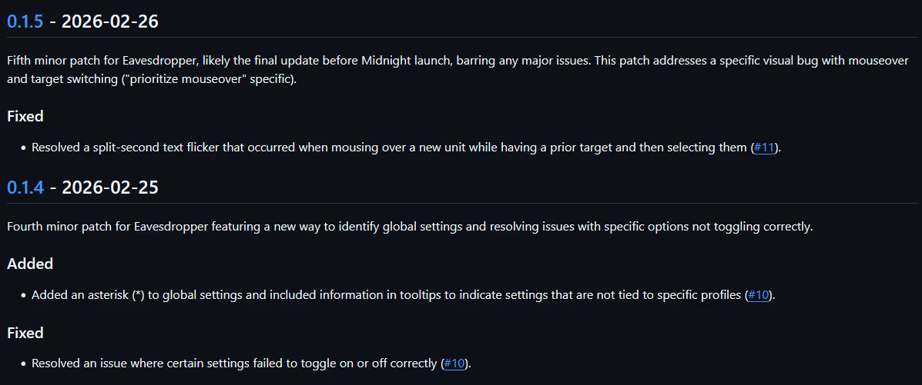Open the 0.1.5 version link
The width and height of the screenshot is (922, 385).
tap(25, 22)
